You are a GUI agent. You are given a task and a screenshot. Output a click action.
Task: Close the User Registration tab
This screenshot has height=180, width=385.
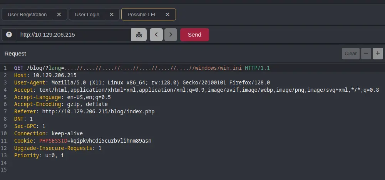59,15
